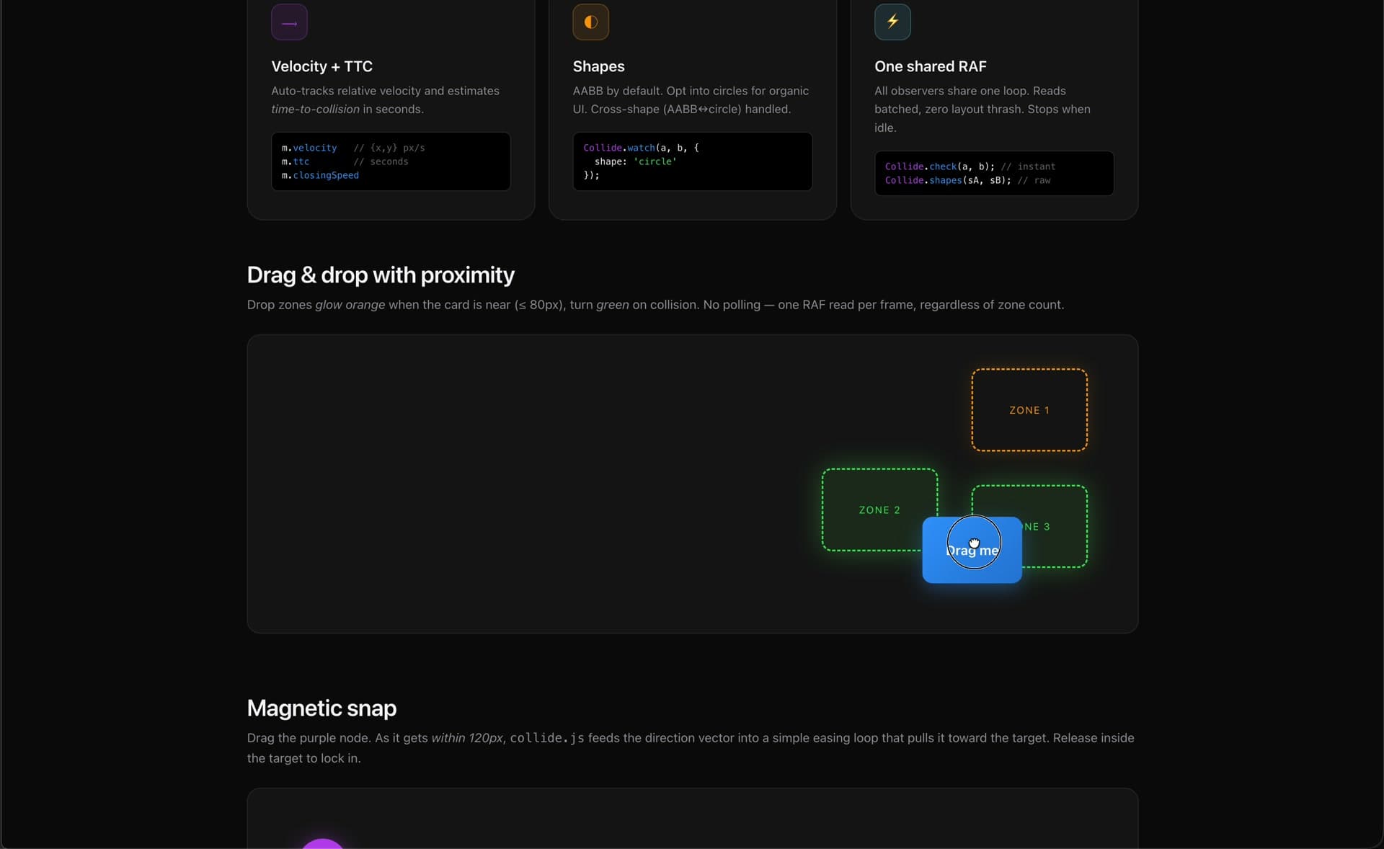1384x849 pixels.
Task: Click the purple arrow Velocity icon
Action: click(x=289, y=22)
